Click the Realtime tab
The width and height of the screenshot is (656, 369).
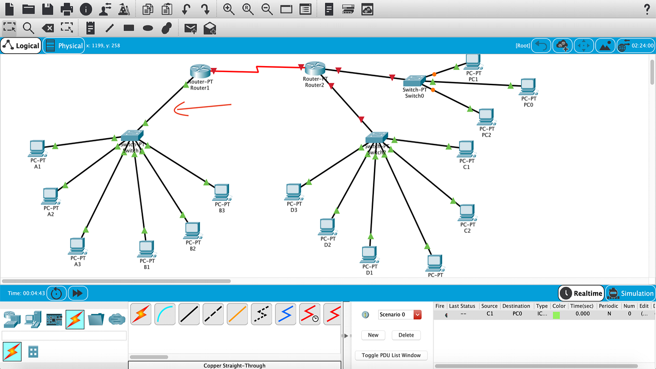pyautogui.click(x=581, y=293)
